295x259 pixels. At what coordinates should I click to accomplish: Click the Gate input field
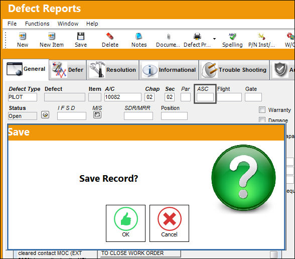click(x=253, y=97)
